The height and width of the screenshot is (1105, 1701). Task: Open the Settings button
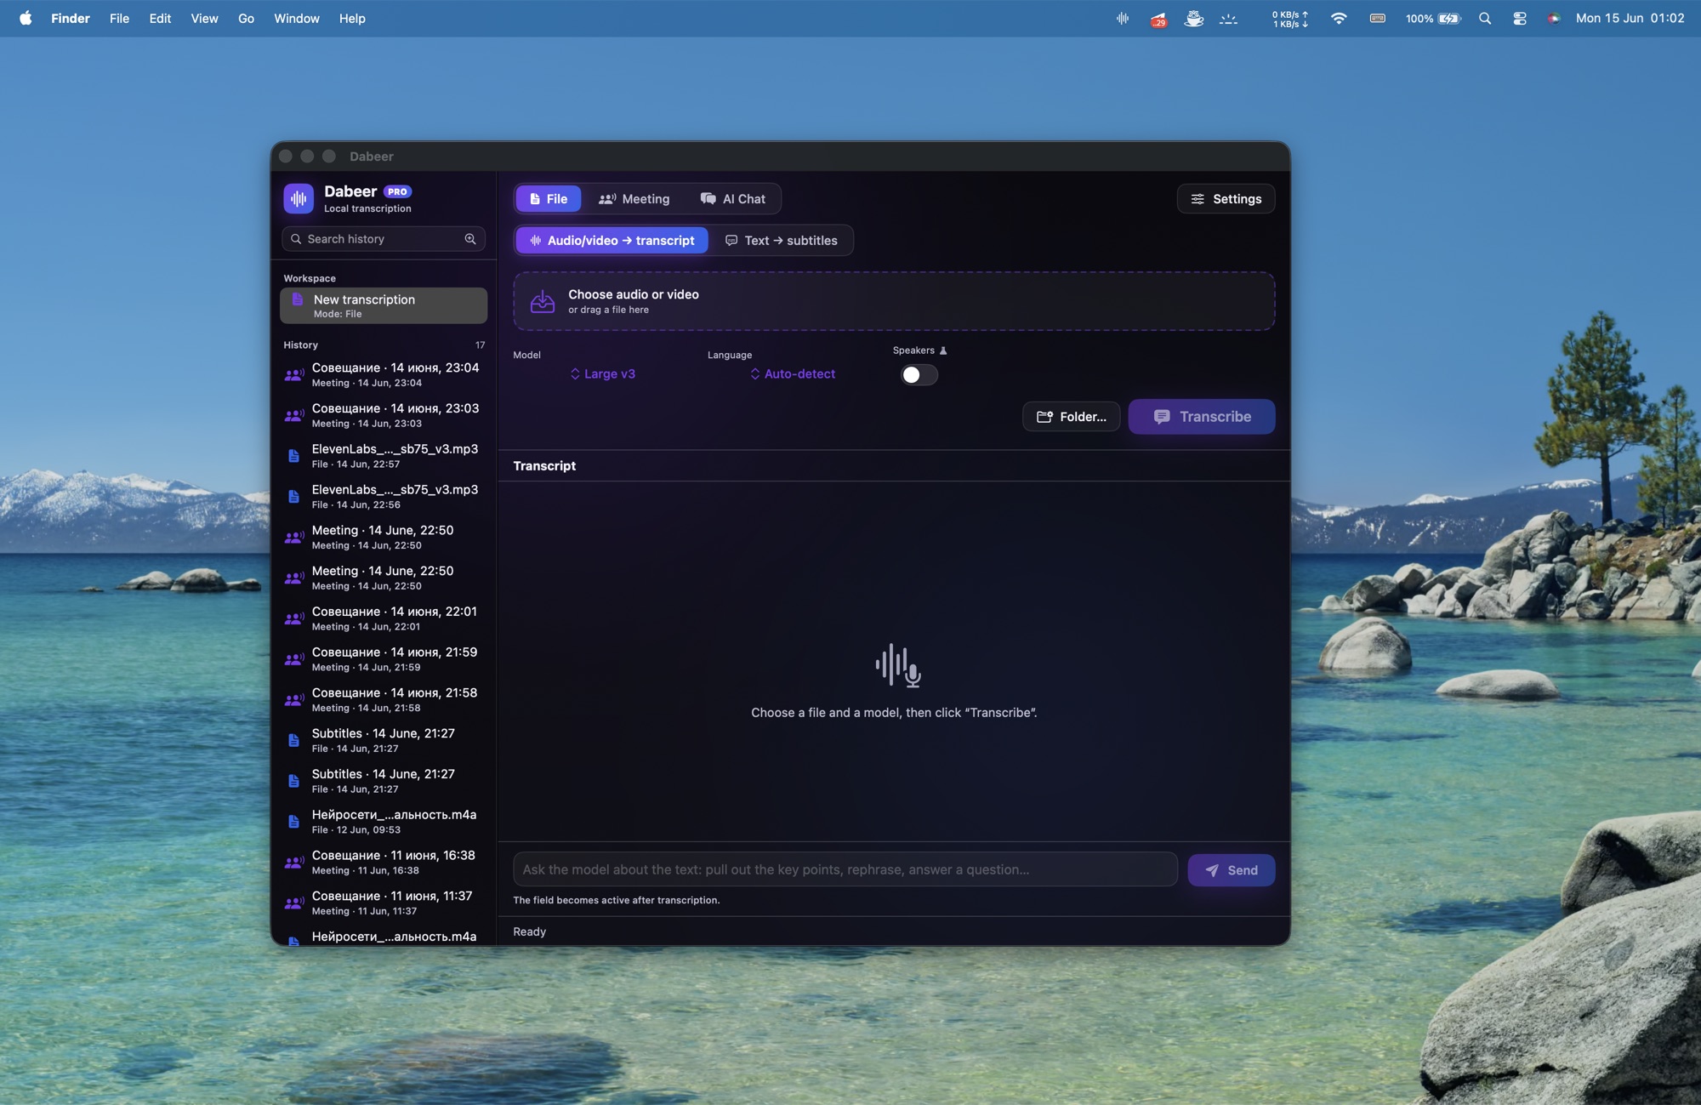point(1226,199)
